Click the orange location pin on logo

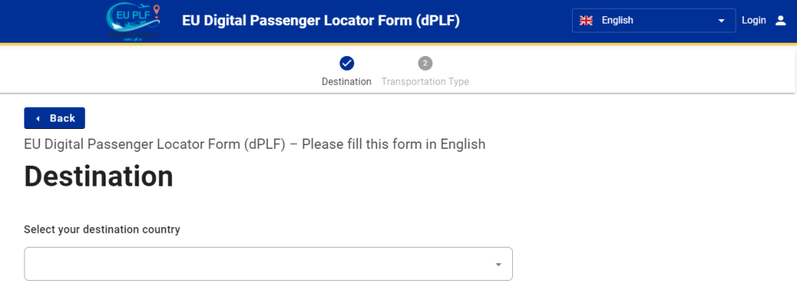(156, 10)
